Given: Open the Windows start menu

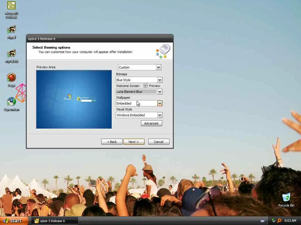Looking at the screenshot, I should 14,221.
